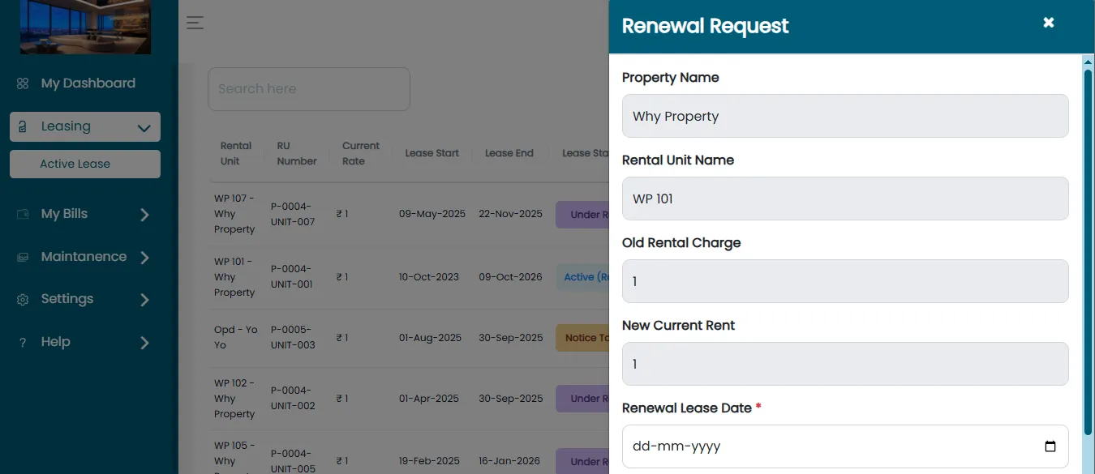Close the Renewal Request panel
1095x474 pixels.
pos(1049,23)
